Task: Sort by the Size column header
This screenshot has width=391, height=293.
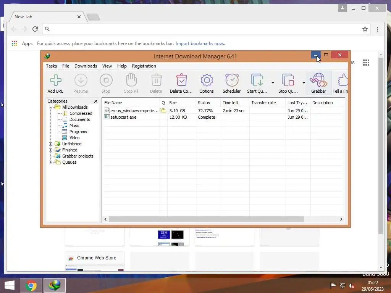Action: pos(181,103)
